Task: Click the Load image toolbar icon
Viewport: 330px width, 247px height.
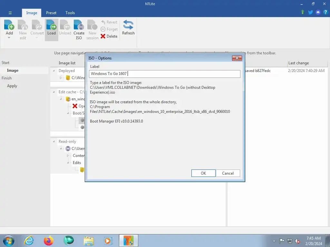Action: (x=51, y=25)
